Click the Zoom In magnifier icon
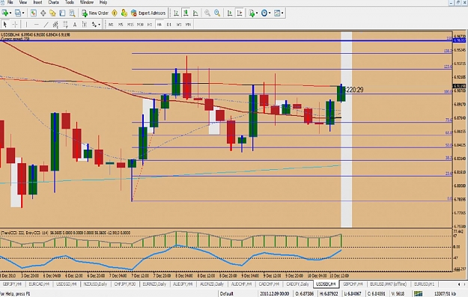The image size is (468, 297). (x=207, y=13)
